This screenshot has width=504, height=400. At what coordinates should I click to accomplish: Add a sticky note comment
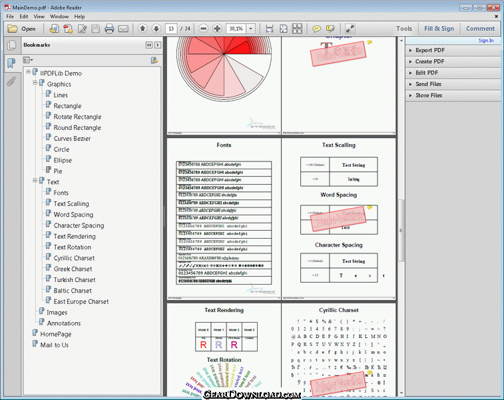317,29
